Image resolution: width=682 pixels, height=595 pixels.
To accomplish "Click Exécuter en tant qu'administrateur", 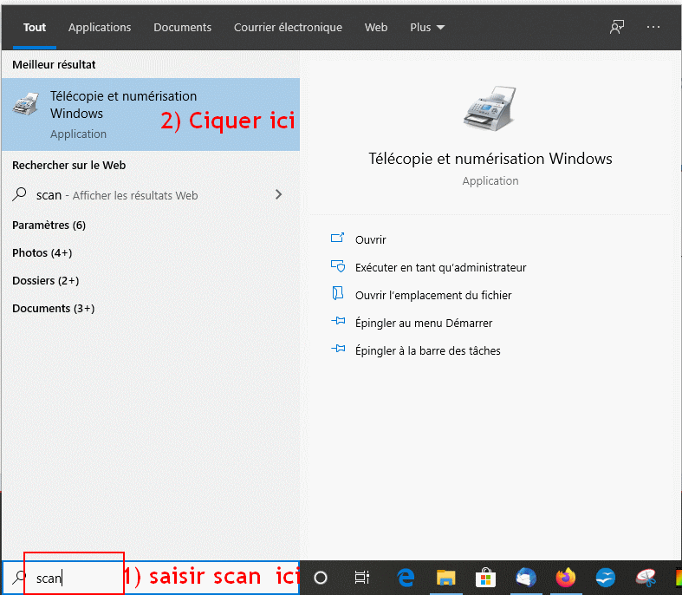I will 440,268.
